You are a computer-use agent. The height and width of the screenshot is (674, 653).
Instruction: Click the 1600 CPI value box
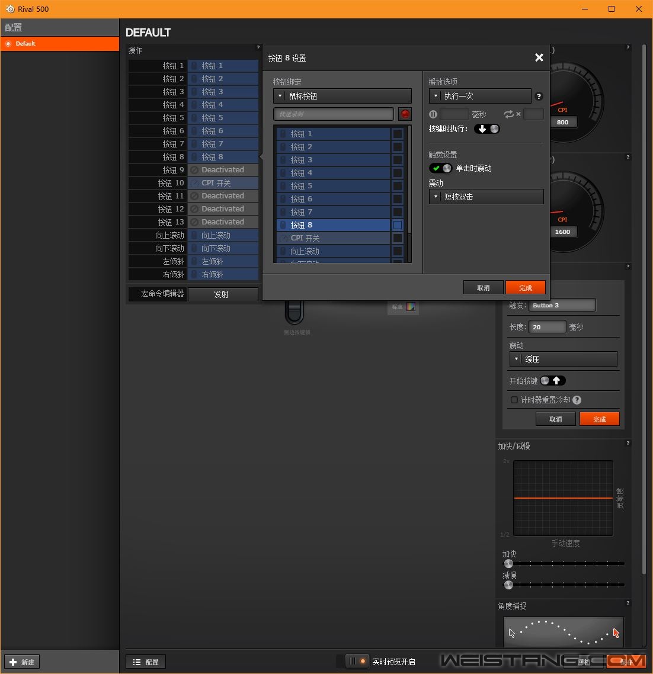[x=563, y=232]
